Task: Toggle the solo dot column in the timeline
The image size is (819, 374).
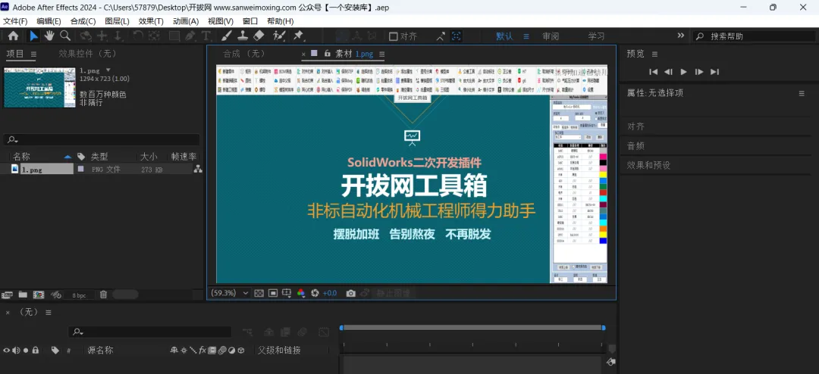Action: (26, 351)
